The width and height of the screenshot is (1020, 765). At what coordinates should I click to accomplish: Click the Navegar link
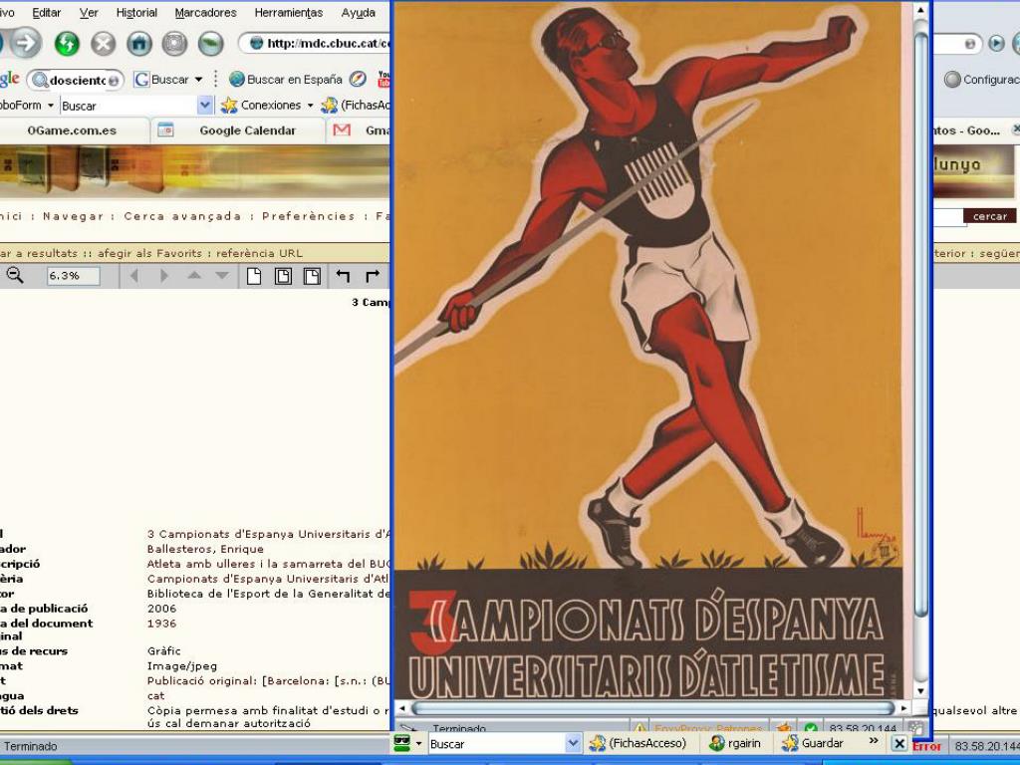click(73, 216)
